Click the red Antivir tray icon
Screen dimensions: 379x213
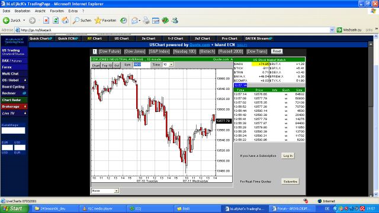362,208
